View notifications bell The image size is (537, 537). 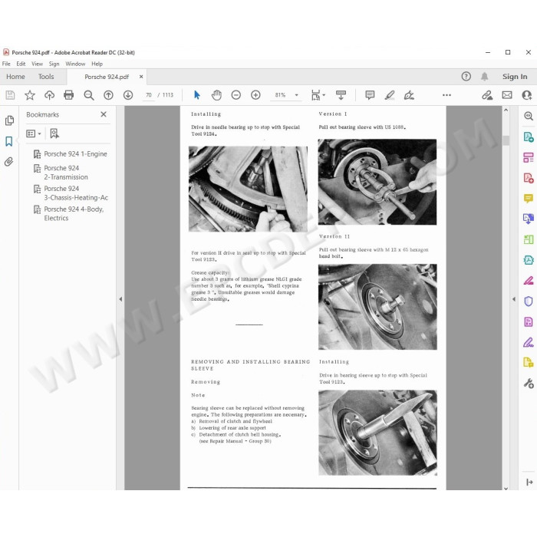[x=484, y=77]
